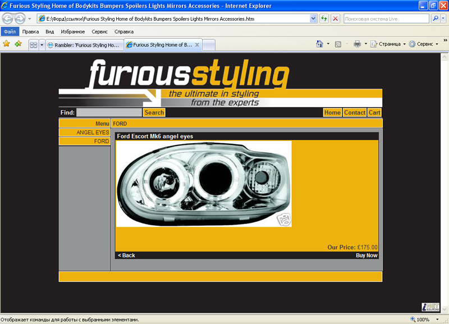Viewport: 449px width, 324px height.
Task: Open the tab list dropdown arrow
Action: pos(42,45)
